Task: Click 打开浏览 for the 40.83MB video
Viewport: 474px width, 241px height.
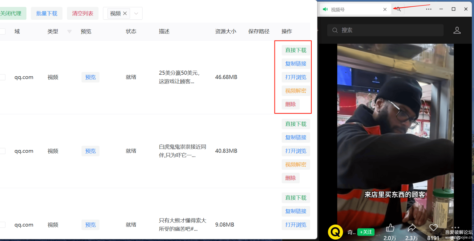Action: [x=296, y=151]
